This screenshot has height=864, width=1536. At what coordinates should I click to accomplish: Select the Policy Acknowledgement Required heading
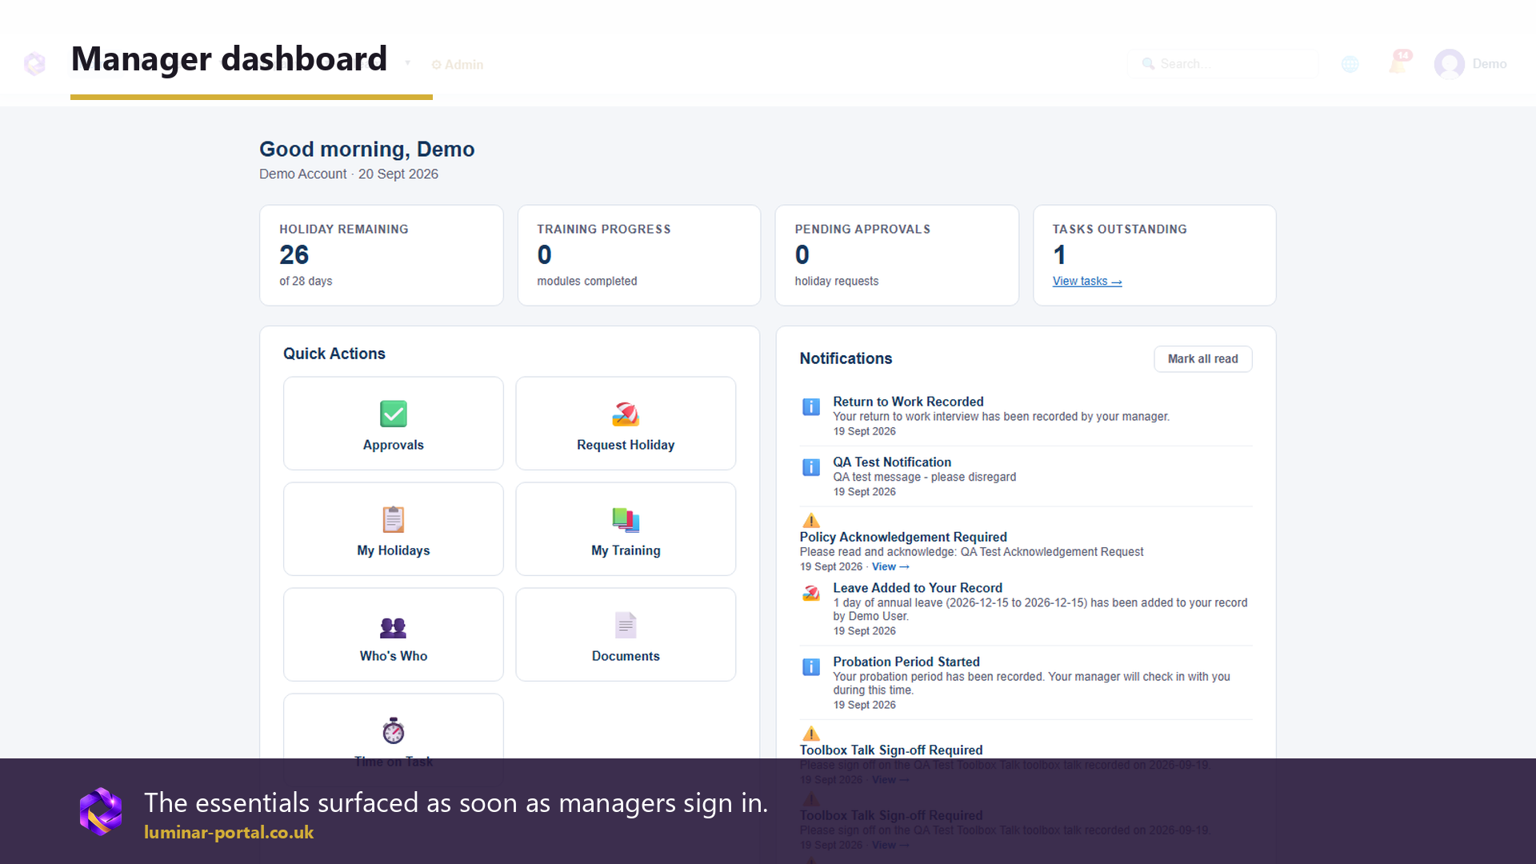(903, 537)
